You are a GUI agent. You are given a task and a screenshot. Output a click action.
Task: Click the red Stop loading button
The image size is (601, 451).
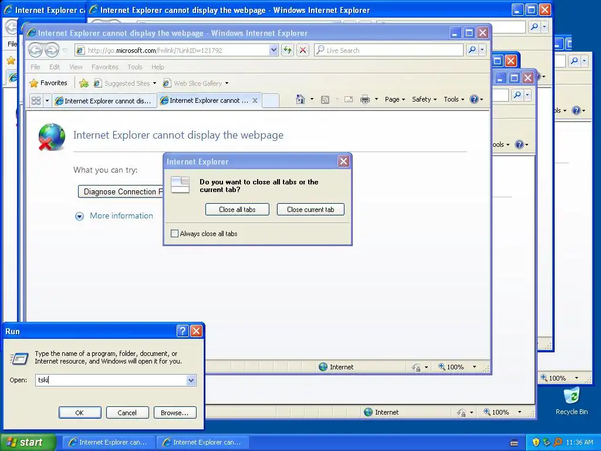pos(303,50)
